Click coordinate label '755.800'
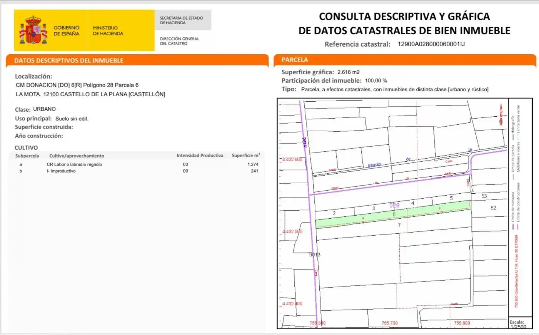 coord(462,323)
